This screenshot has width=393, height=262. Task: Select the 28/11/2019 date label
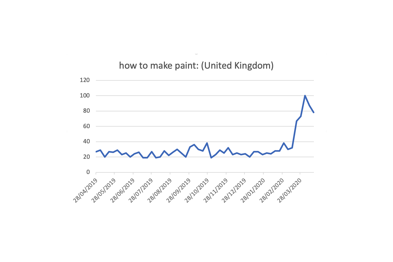pyautogui.click(x=215, y=190)
